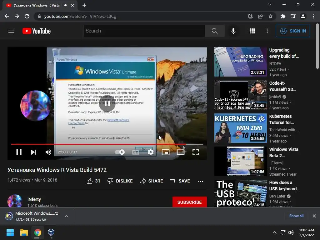This screenshot has height=240, width=320.
Task: Click the javidx9 channel name
Action: (x=275, y=97)
